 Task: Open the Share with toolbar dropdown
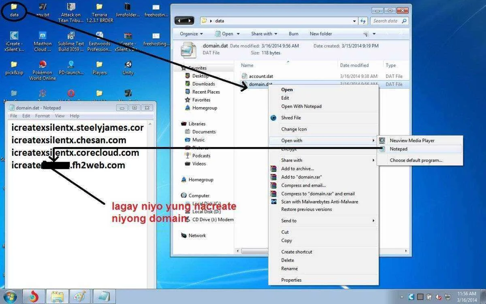pyautogui.click(x=264, y=34)
